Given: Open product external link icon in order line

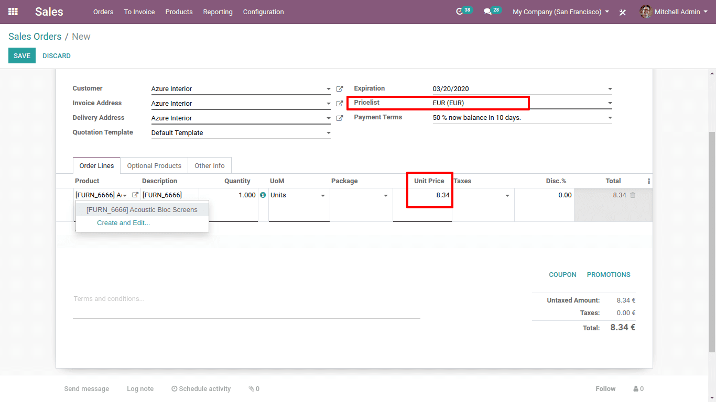Looking at the screenshot, I should pyautogui.click(x=135, y=195).
